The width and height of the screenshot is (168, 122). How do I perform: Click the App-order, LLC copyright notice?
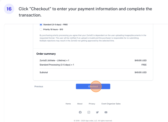tap(93, 121)
